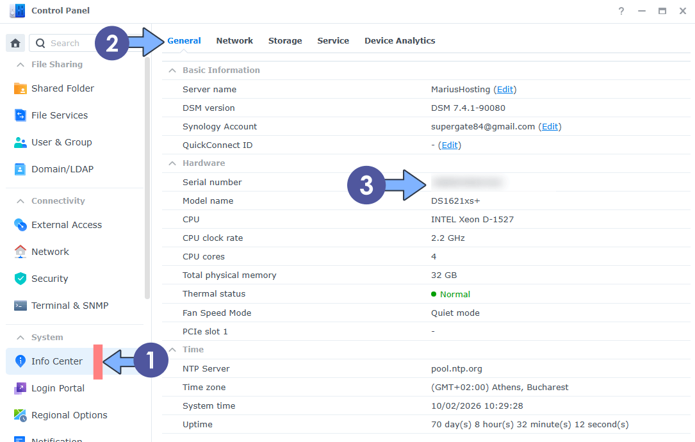Open Shared Folder via its orange icon
The width and height of the screenshot is (695, 442).
(20, 88)
